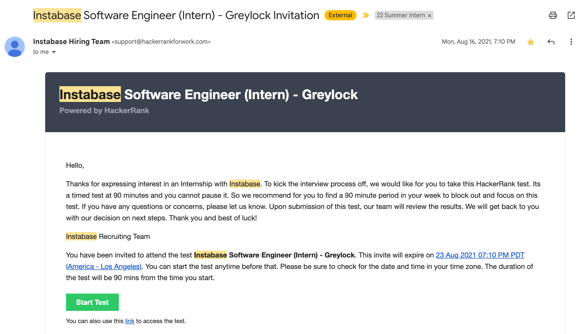Click the sender's profile avatar
Screen dimensions: 586x334
tap(15, 47)
